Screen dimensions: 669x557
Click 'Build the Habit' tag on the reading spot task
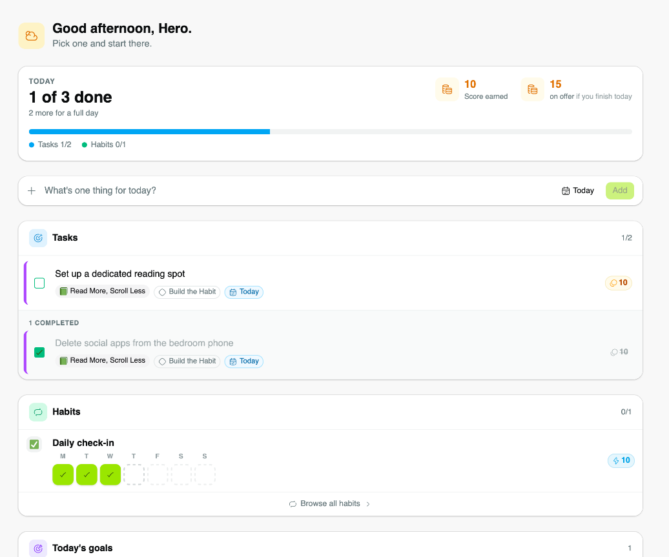[187, 292]
